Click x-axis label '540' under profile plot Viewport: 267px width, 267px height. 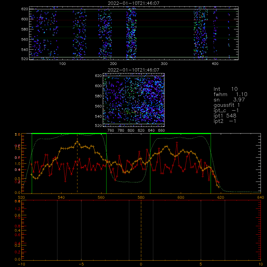61,197
